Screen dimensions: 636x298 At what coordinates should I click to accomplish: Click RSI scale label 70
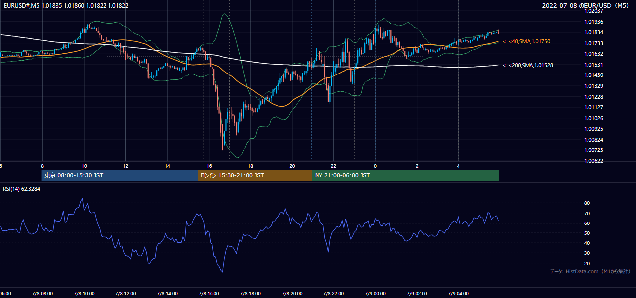pyautogui.click(x=587, y=213)
